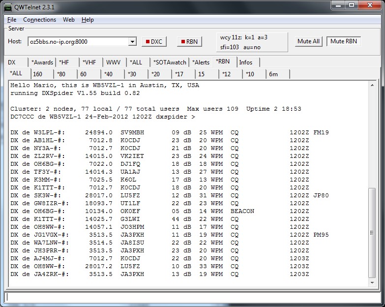Switch to the Alerts tab

click(201, 62)
